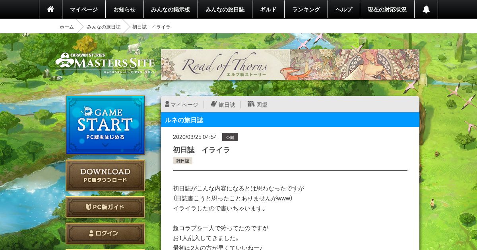Open the Road of Thorns banner
The image size is (477, 250).
(290, 65)
